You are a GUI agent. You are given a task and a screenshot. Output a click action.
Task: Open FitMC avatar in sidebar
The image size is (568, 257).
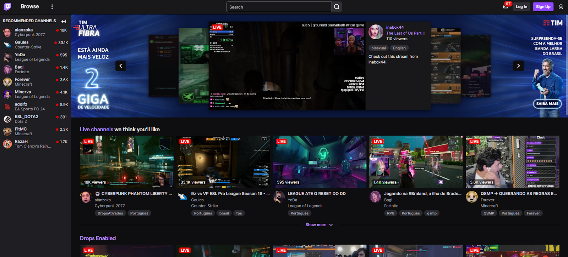7,131
